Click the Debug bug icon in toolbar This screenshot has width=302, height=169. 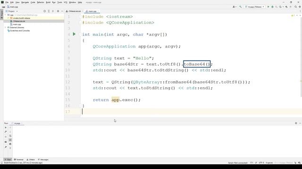pos(272,7)
